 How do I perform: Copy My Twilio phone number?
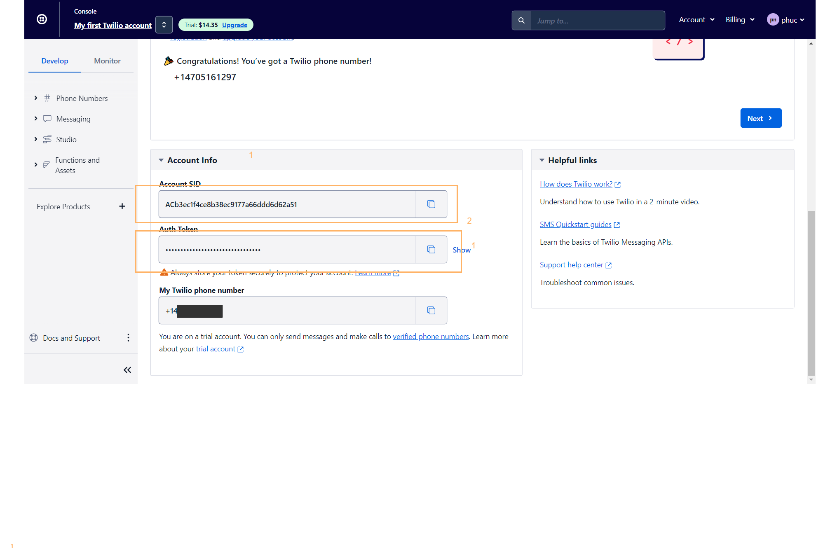[x=431, y=311]
